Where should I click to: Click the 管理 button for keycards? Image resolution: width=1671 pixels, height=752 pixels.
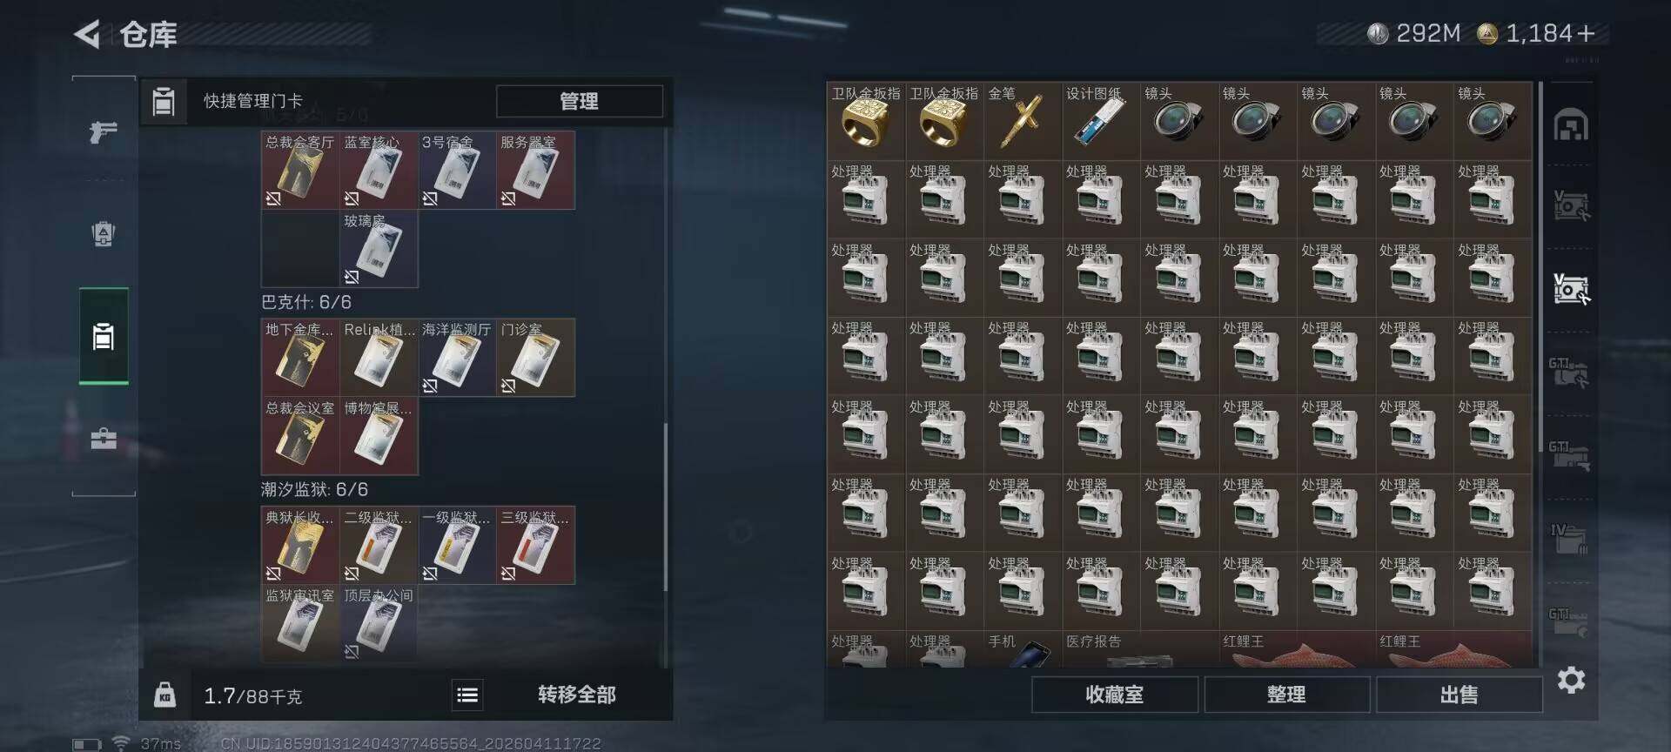tap(579, 101)
